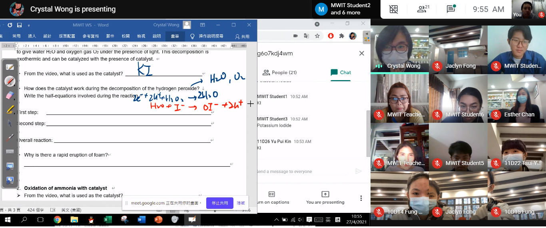This screenshot has width=546, height=228.
Task: Open the 校閱 ribbon tab
Action: coord(126,36)
